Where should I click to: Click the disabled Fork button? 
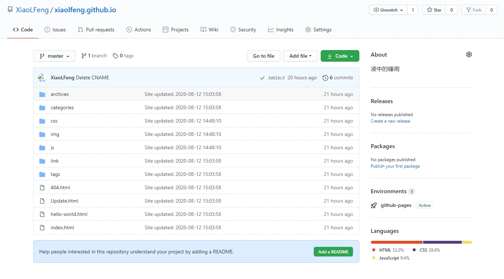pyautogui.click(x=474, y=10)
